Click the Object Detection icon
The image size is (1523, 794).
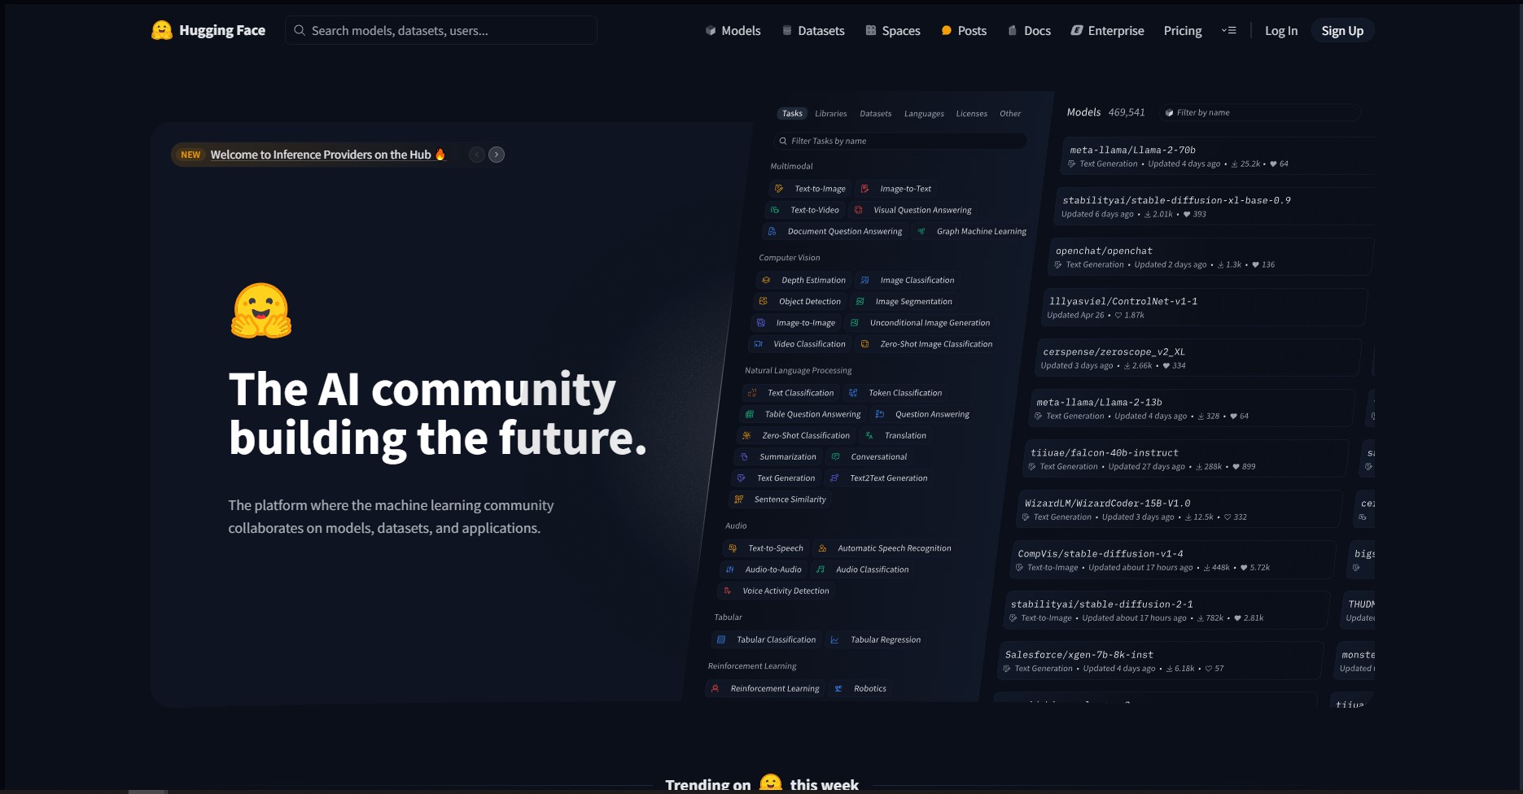[x=763, y=301]
